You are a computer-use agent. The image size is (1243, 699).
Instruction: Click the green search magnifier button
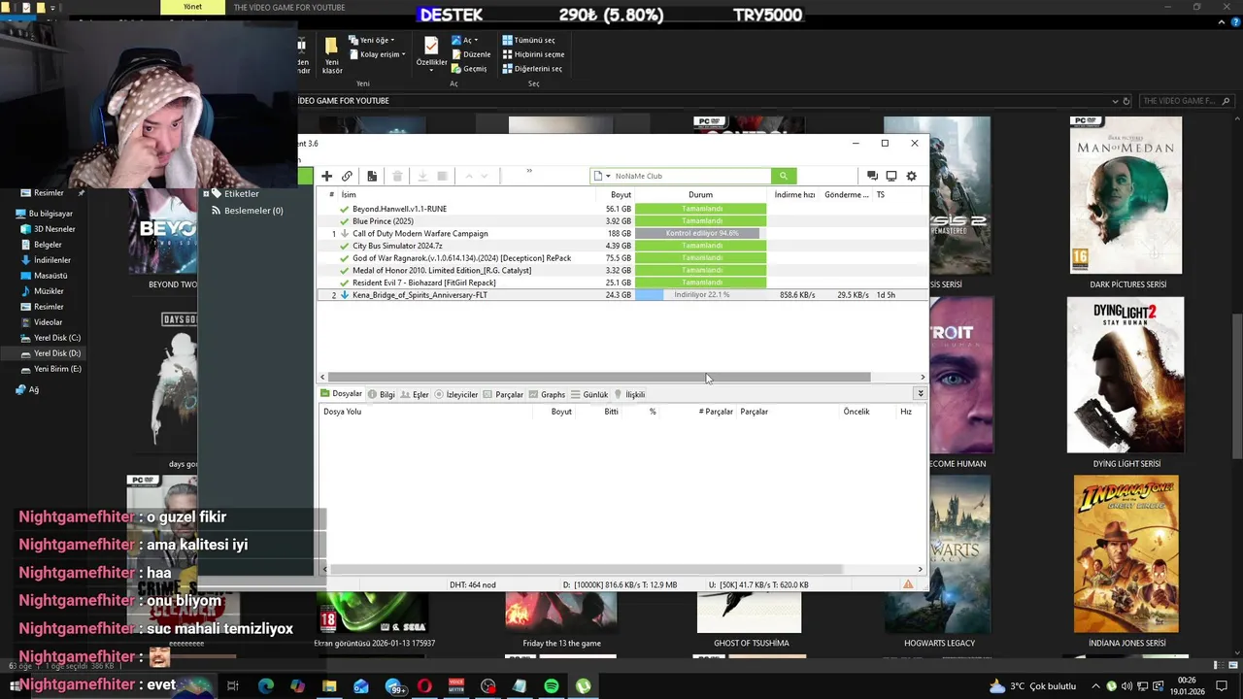784,176
